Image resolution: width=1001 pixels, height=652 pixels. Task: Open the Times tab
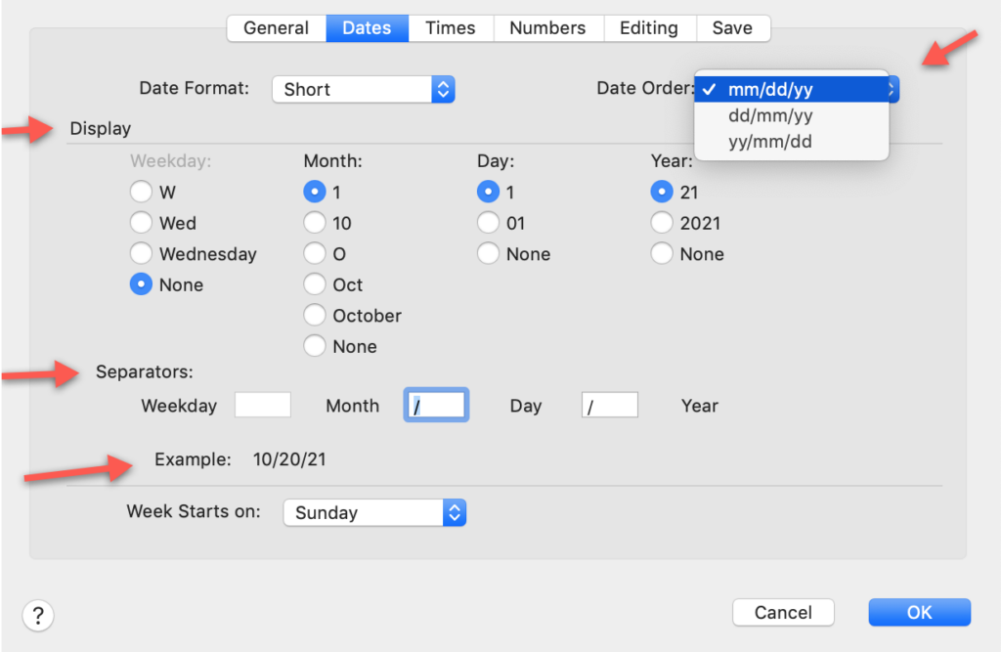451,28
